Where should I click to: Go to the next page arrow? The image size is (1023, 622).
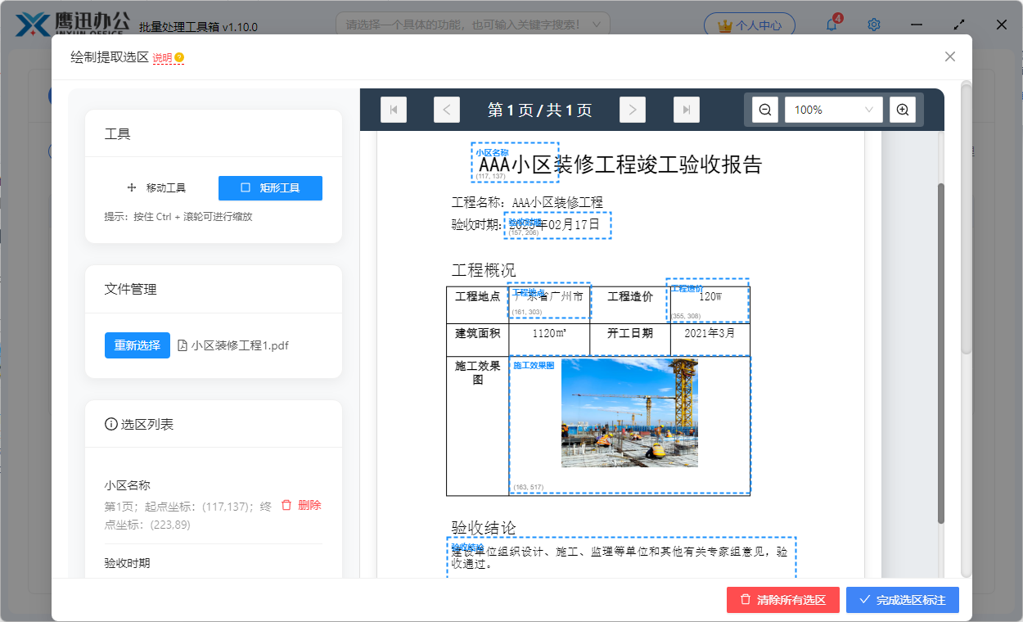tap(632, 109)
